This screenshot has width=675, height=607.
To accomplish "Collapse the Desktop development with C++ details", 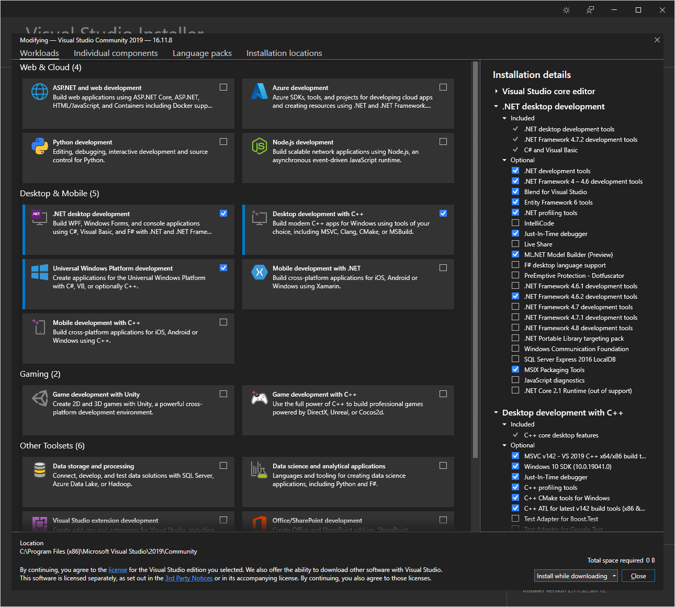I will click(496, 413).
